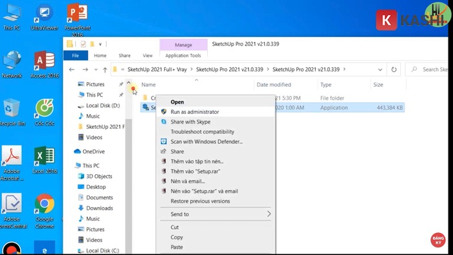Screen dimensions: 453x255
Task: Launch UltraViewer from the desktop
Action: 44,17
